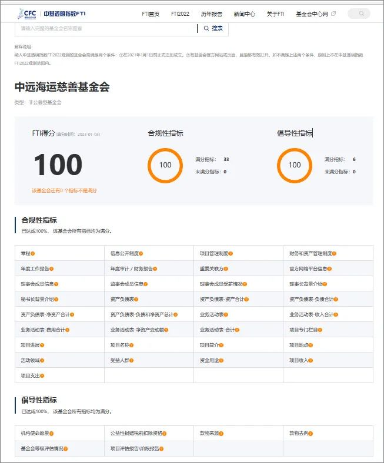Viewport: 384px width, 463px height.
Task: Click the search icon in the top right
Action: [361, 14]
